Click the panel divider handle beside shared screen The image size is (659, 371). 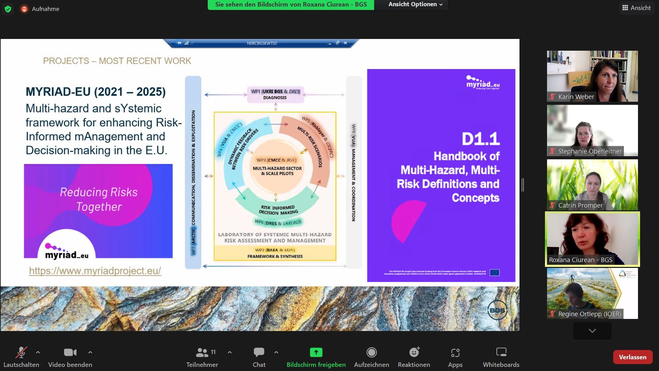[x=523, y=185]
